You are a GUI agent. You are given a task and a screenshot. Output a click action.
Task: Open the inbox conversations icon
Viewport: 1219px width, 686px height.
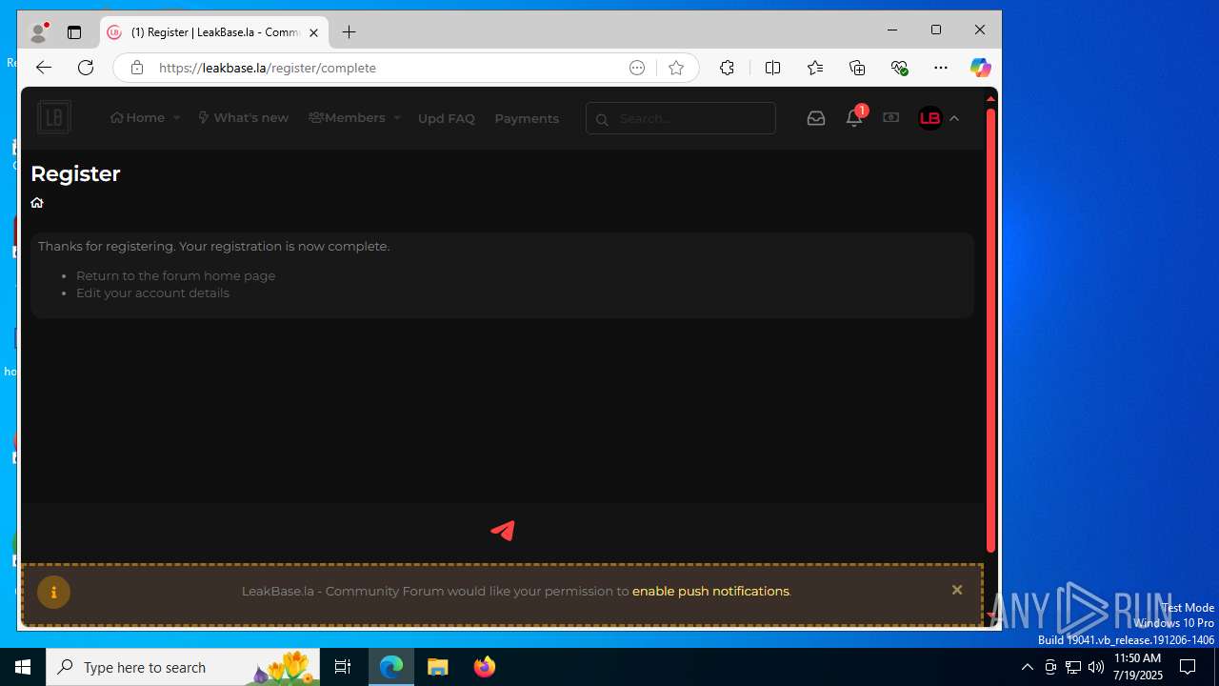(816, 118)
